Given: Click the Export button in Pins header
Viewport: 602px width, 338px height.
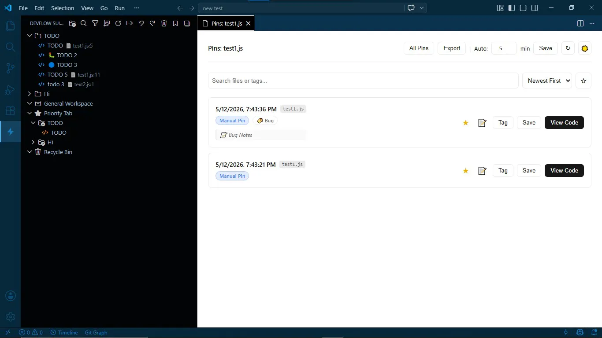Looking at the screenshot, I should point(452,48).
